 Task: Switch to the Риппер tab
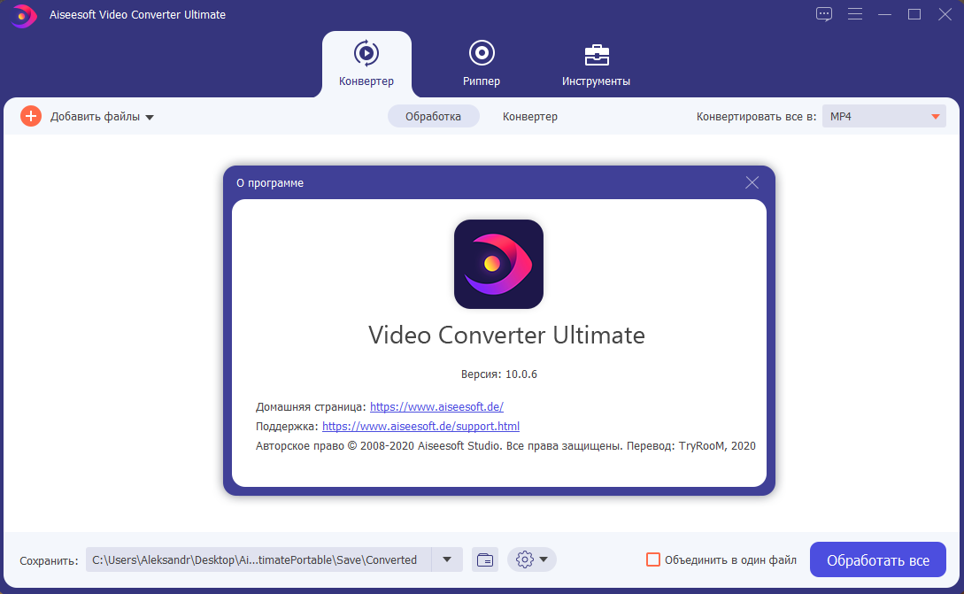pos(481,64)
